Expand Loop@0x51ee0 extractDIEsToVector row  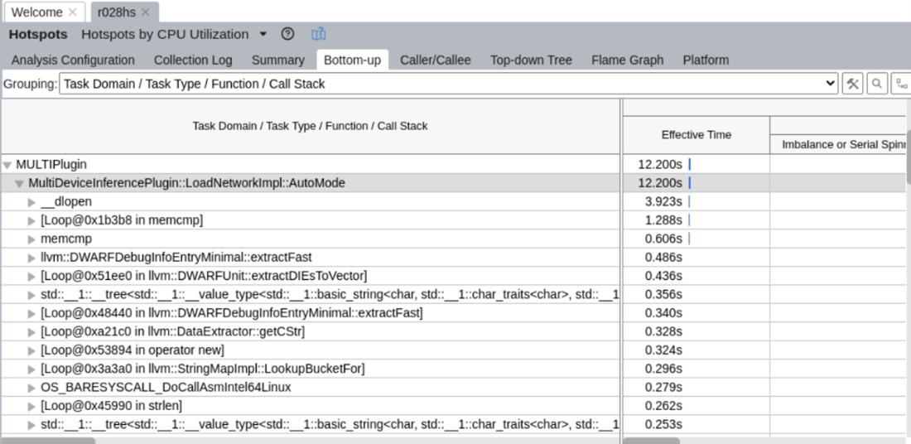32,276
